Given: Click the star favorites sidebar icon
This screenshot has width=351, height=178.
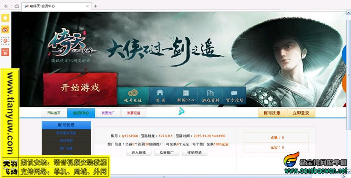Looking at the screenshot, I should tap(6, 18).
